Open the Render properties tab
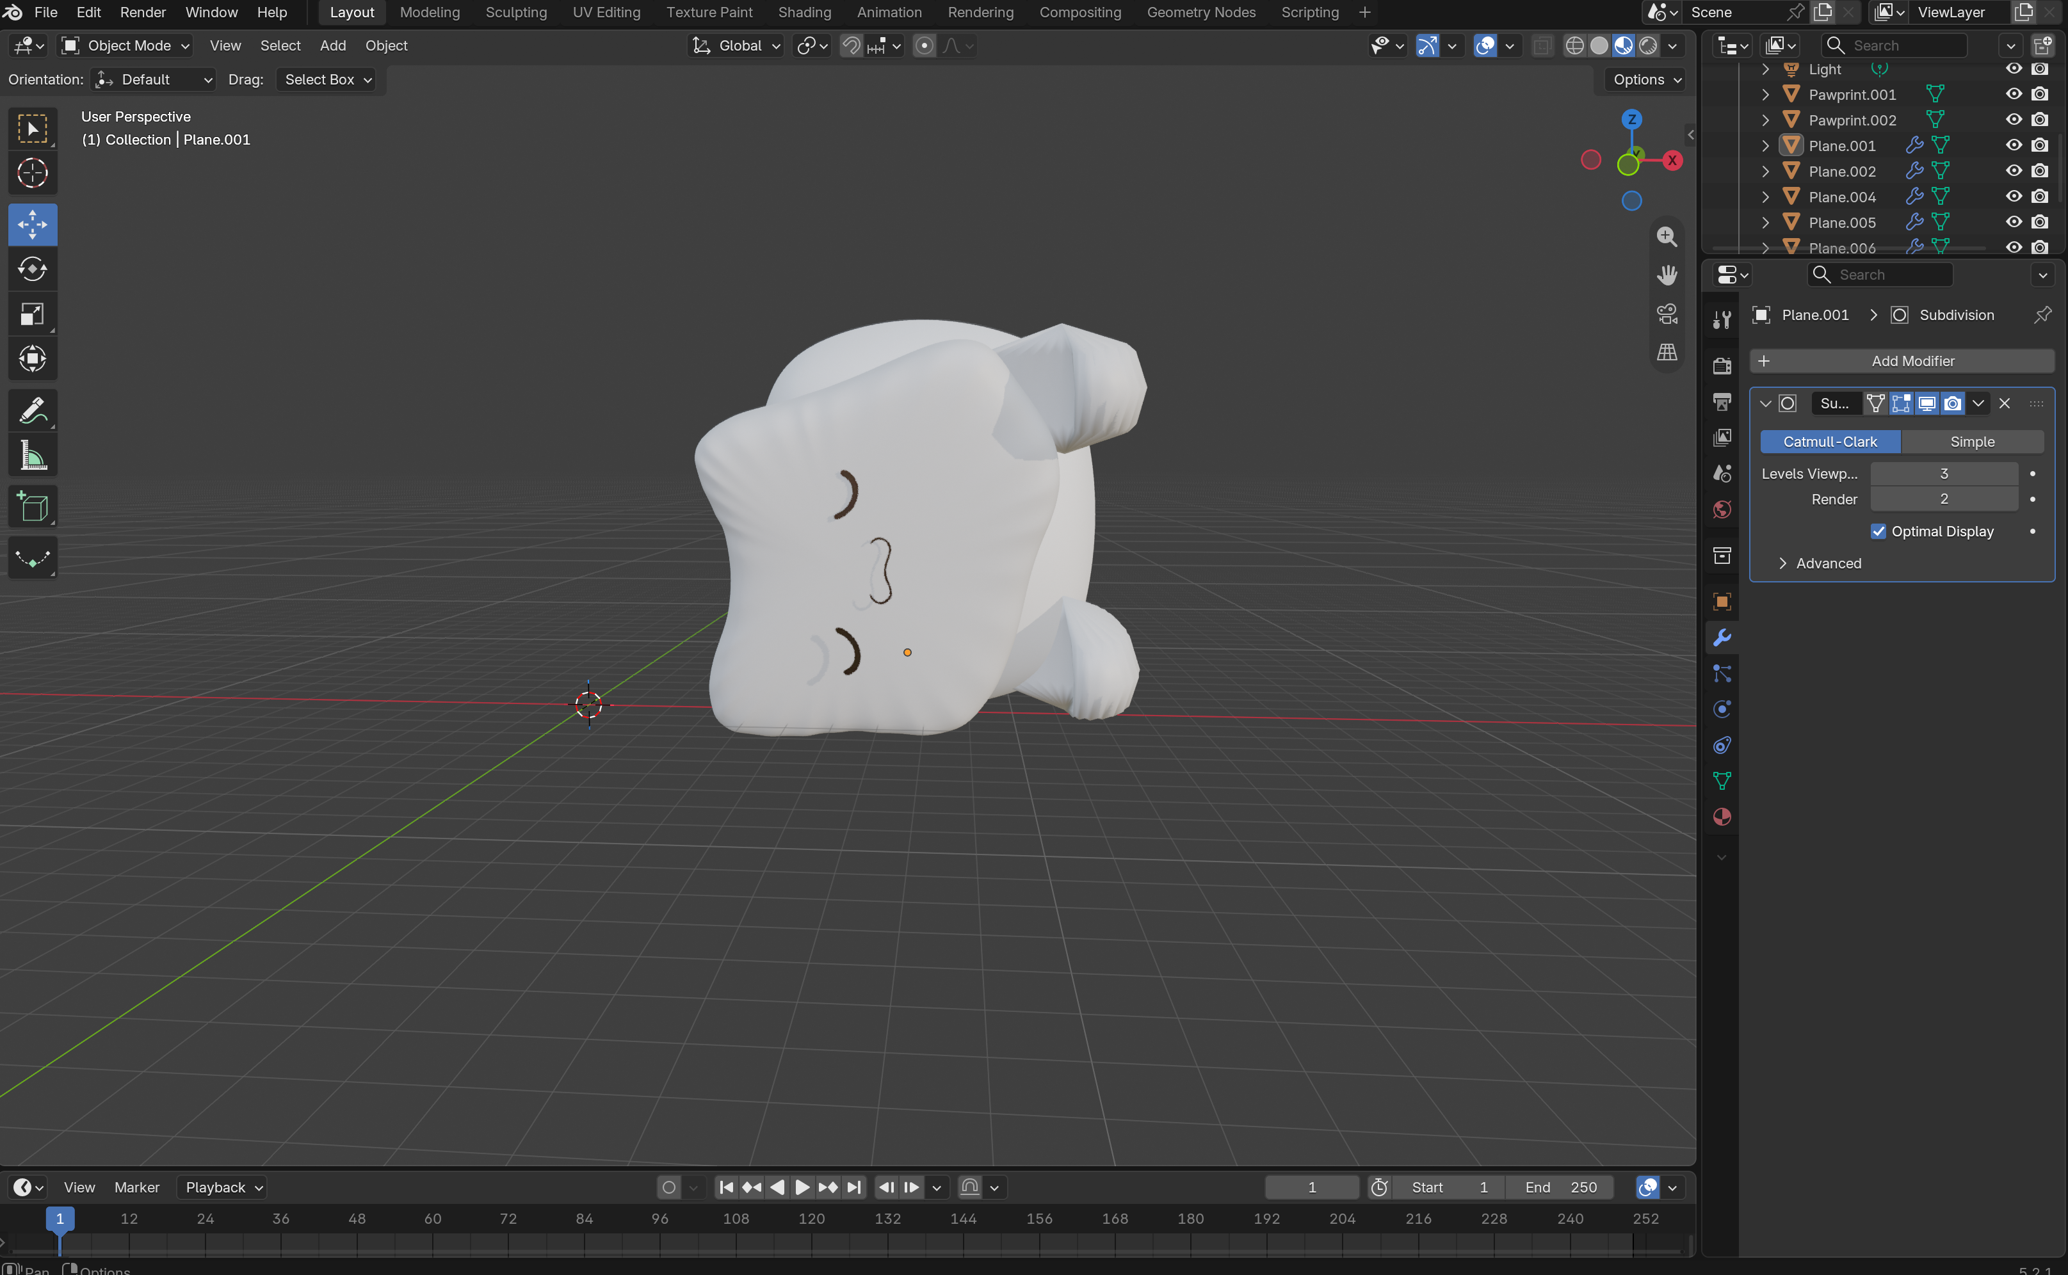The height and width of the screenshot is (1275, 2068). point(1722,365)
